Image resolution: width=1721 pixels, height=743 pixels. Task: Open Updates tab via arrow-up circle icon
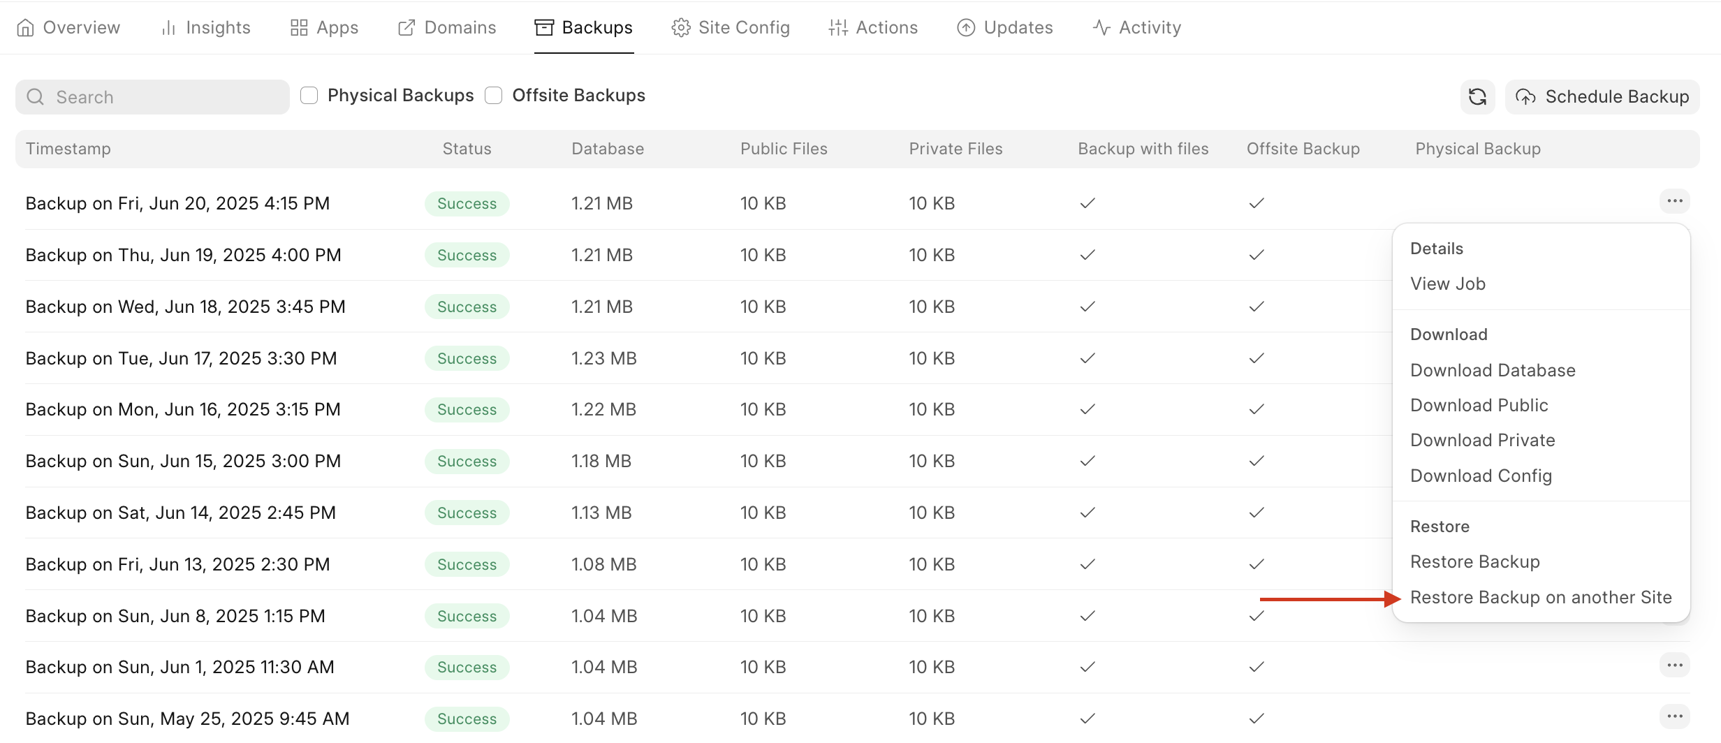[x=966, y=28]
